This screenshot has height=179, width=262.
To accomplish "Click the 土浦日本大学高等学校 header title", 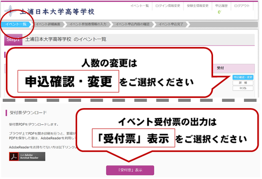I will pos(57,12).
